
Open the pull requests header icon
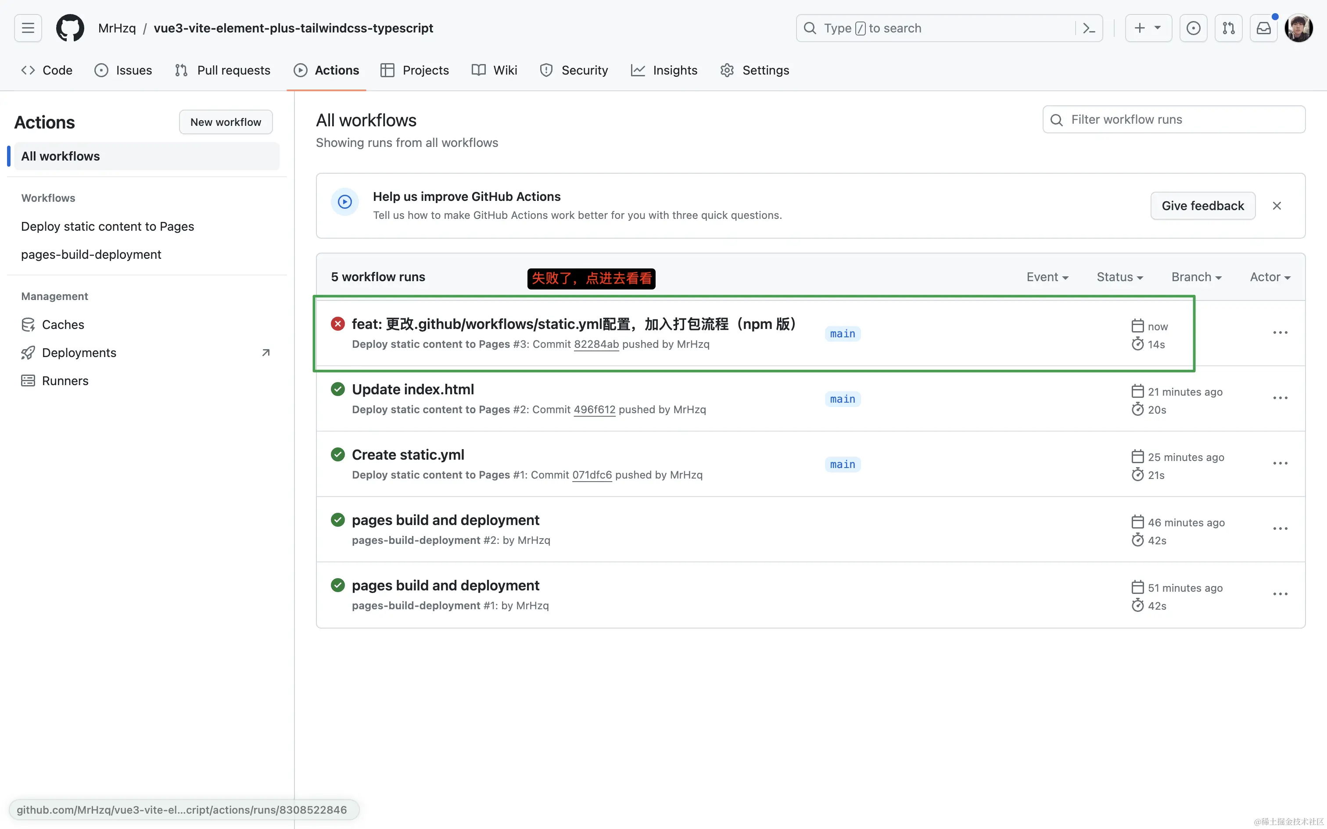(x=1228, y=28)
